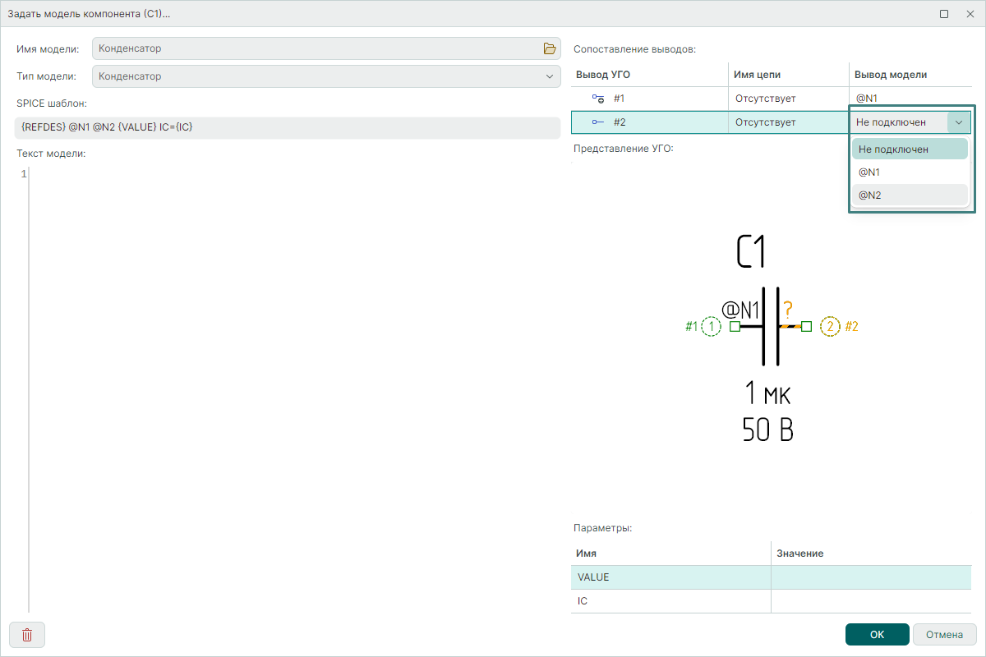Click the 50 В rating label in preview
The image size is (986, 657).
click(767, 430)
